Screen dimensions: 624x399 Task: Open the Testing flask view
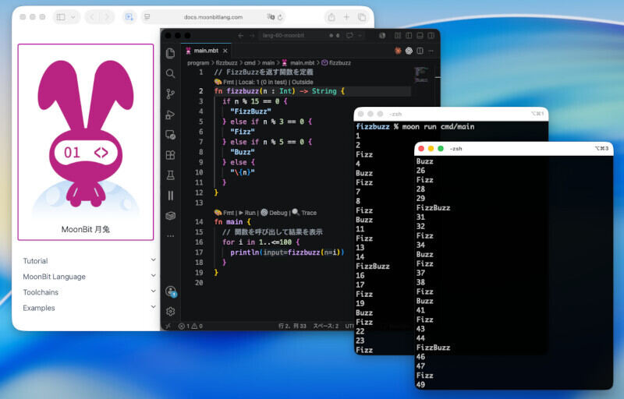[x=170, y=175]
